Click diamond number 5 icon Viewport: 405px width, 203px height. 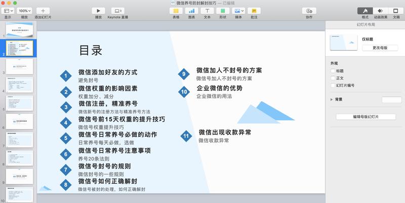pyautogui.click(x=66, y=138)
